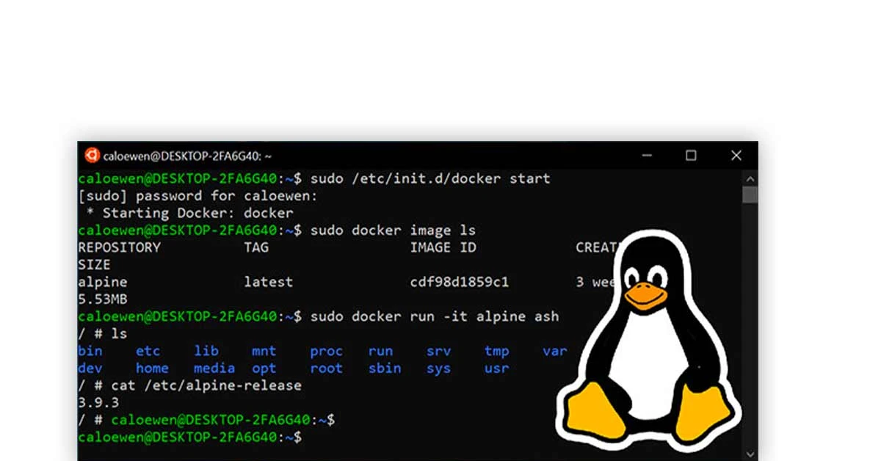
Task: Click the scrollbar up arrow
Action: click(x=750, y=178)
